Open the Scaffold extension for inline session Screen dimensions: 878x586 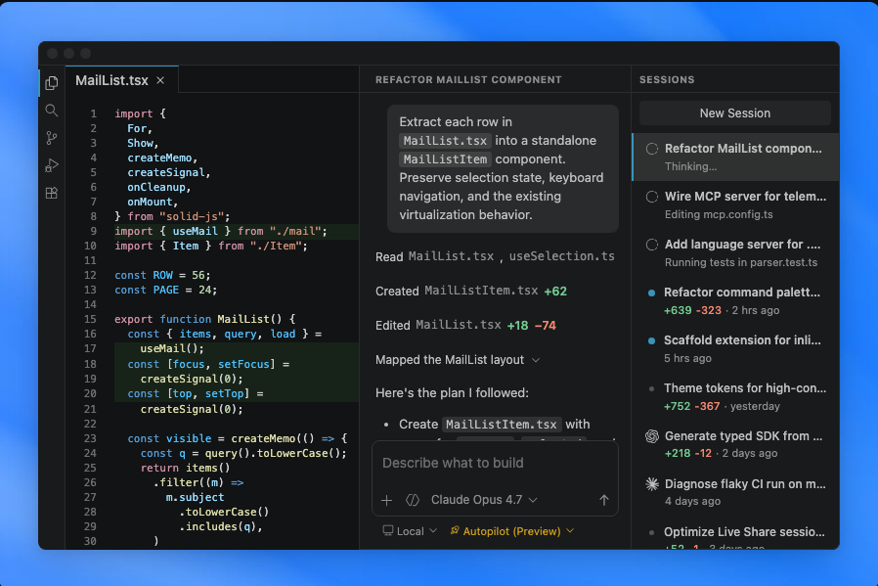735,349
